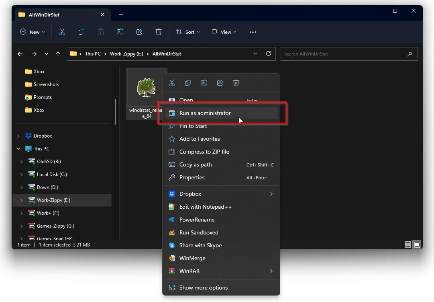The width and height of the screenshot is (434, 302).
Task: Click the Delete icon in the context menu
Action: coord(236,83)
